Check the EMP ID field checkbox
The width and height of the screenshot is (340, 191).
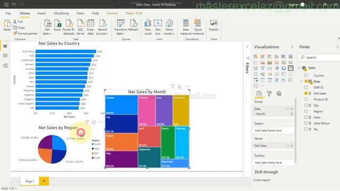pyautogui.click(x=306, y=87)
